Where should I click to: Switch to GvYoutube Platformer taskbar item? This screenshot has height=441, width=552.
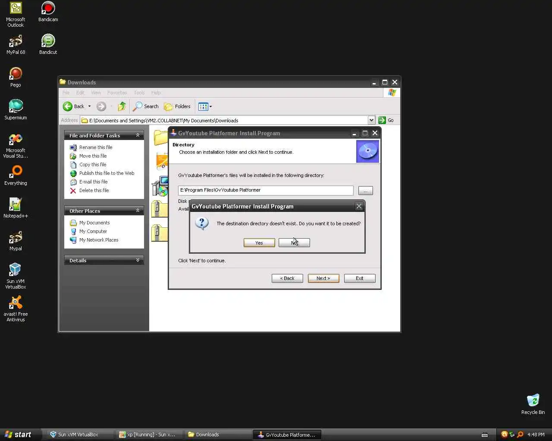[x=287, y=435]
